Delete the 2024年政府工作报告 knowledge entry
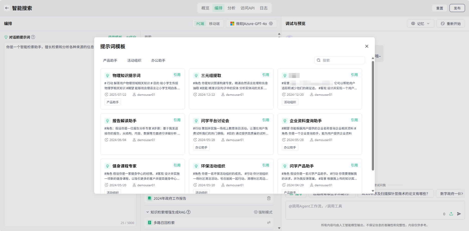The image size is (469, 231). 269,198
